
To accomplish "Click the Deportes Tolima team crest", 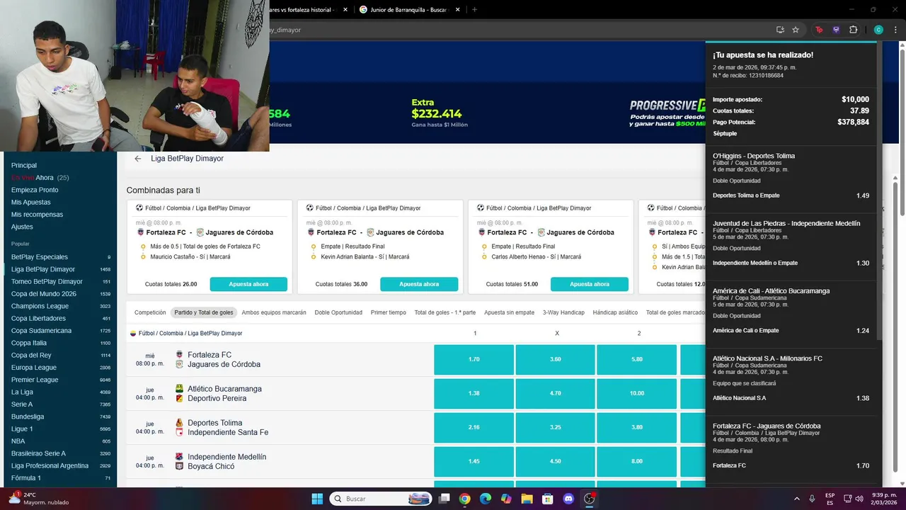I will tap(179, 422).
